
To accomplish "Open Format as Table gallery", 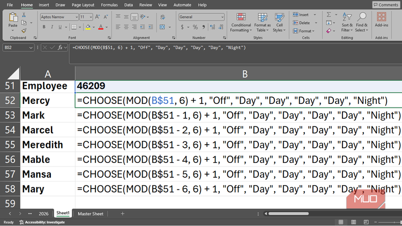I will coord(262,23).
